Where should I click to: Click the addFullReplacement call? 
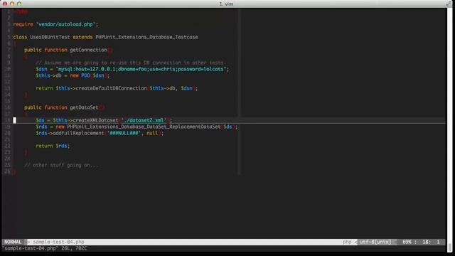coord(100,133)
